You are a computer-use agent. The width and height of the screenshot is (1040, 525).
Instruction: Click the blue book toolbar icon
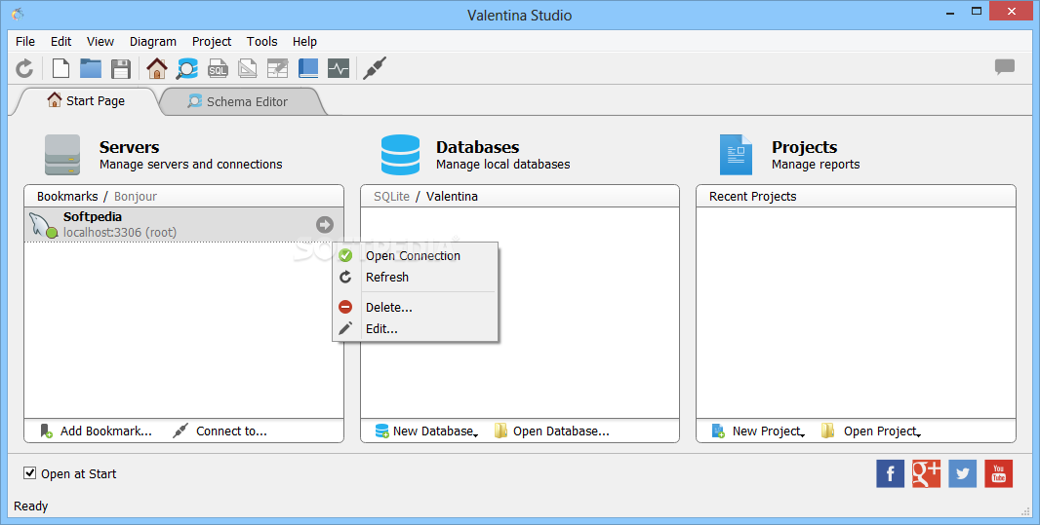[308, 68]
